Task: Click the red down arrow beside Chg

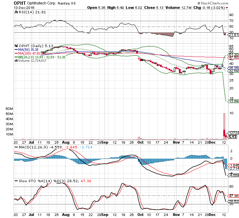Action: coord(227,8)
